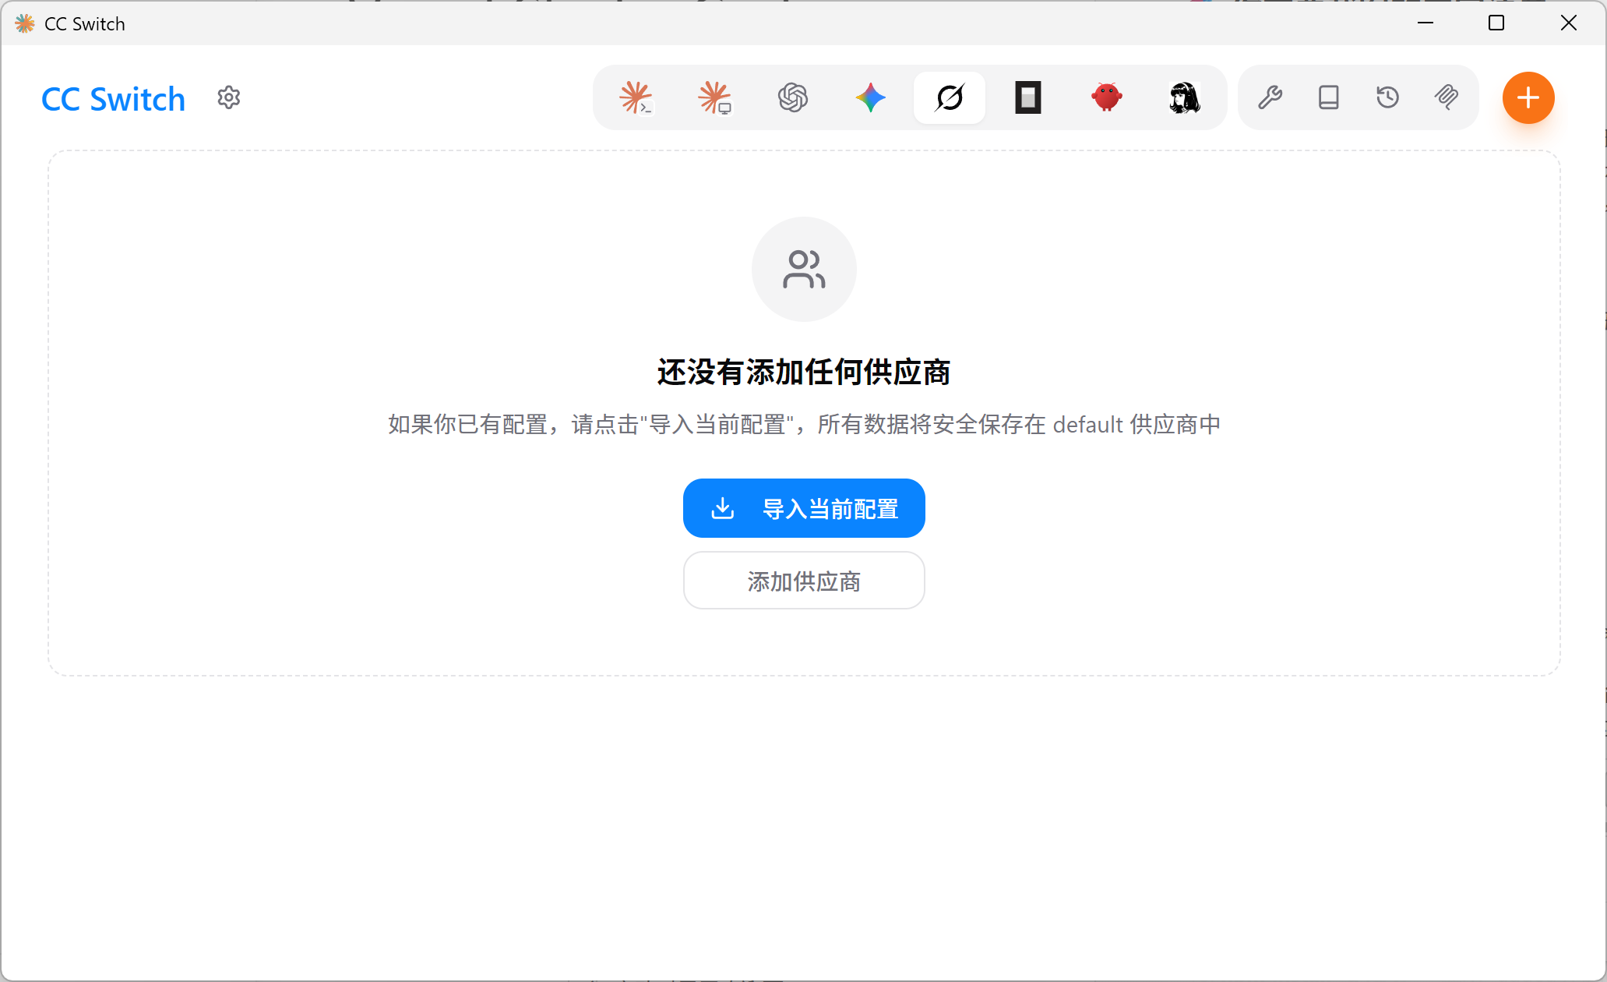The width and height of the screenshot is (1607, 982).
Task: Open the history clock icon
Action: (1387, 98)
